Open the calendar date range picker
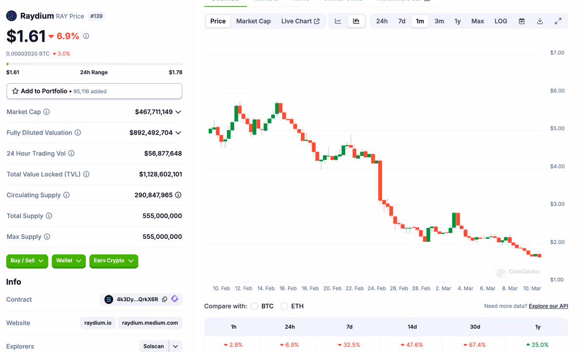The width and height of the screenshot is (585, 352). coord(522,21)
